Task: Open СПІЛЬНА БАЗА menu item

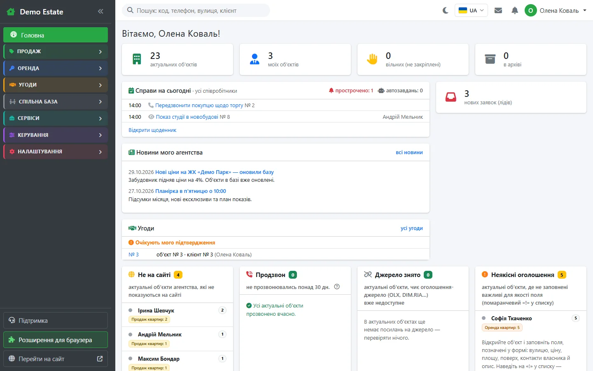Action: click(x=56, y=102)
